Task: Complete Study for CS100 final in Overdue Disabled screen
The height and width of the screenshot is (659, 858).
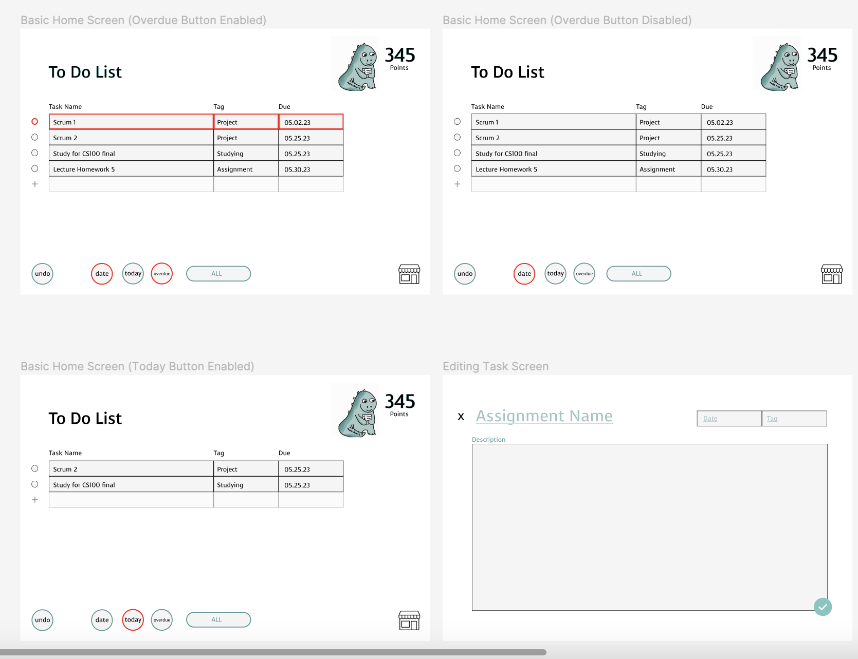Action: coord(457,153)
